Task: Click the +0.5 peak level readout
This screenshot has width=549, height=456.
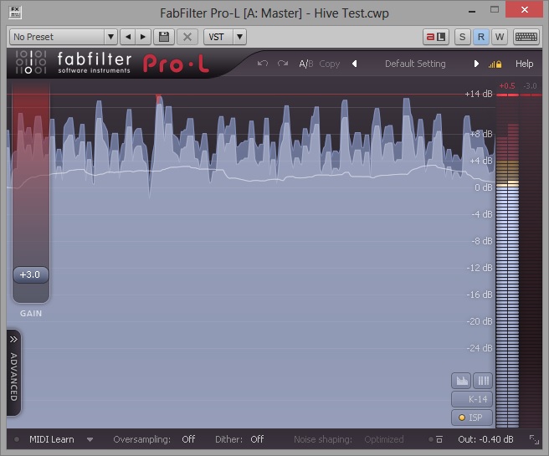Action: click(x=507, y=85)
